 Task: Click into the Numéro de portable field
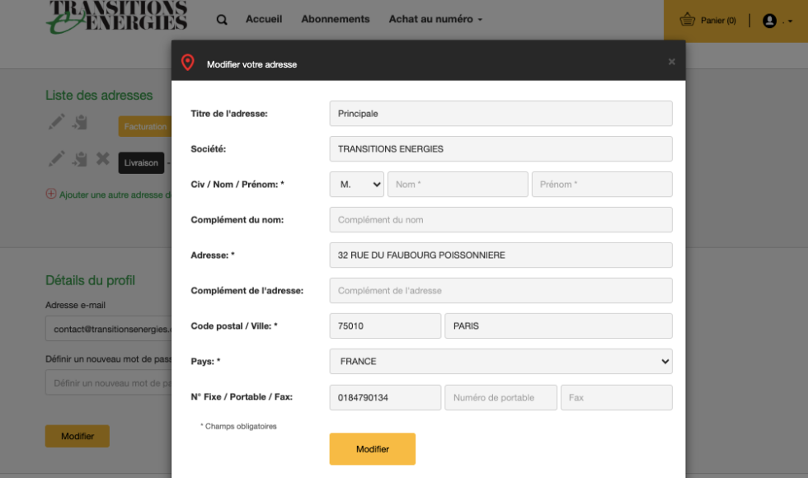click(500, 397)
